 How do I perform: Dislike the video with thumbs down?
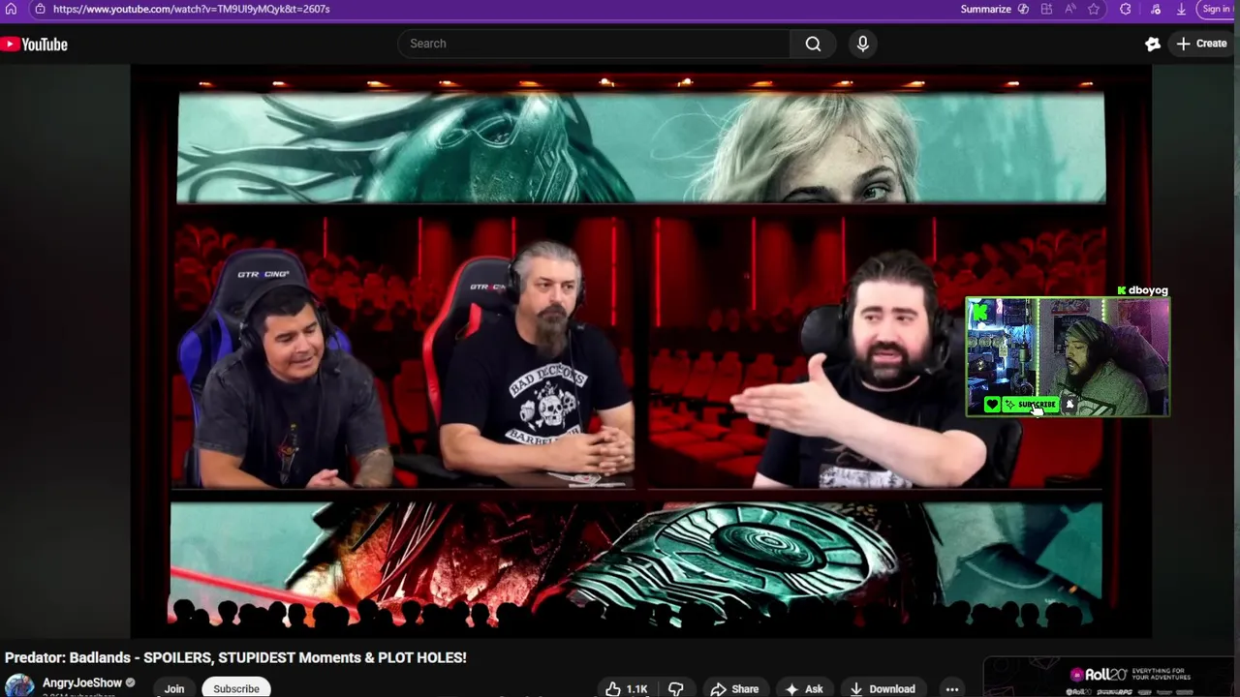pos(676,688)
